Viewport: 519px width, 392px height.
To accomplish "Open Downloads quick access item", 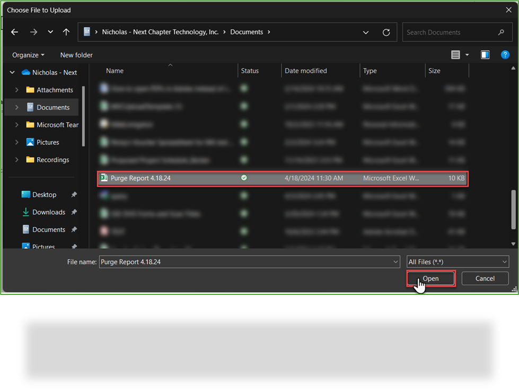I will click(43, 212).
